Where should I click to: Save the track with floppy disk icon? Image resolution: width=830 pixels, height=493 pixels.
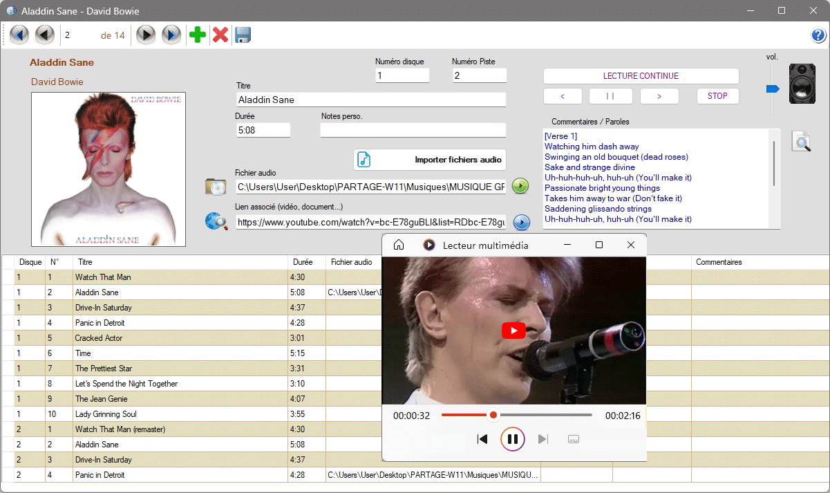click(x=243, y=35)
